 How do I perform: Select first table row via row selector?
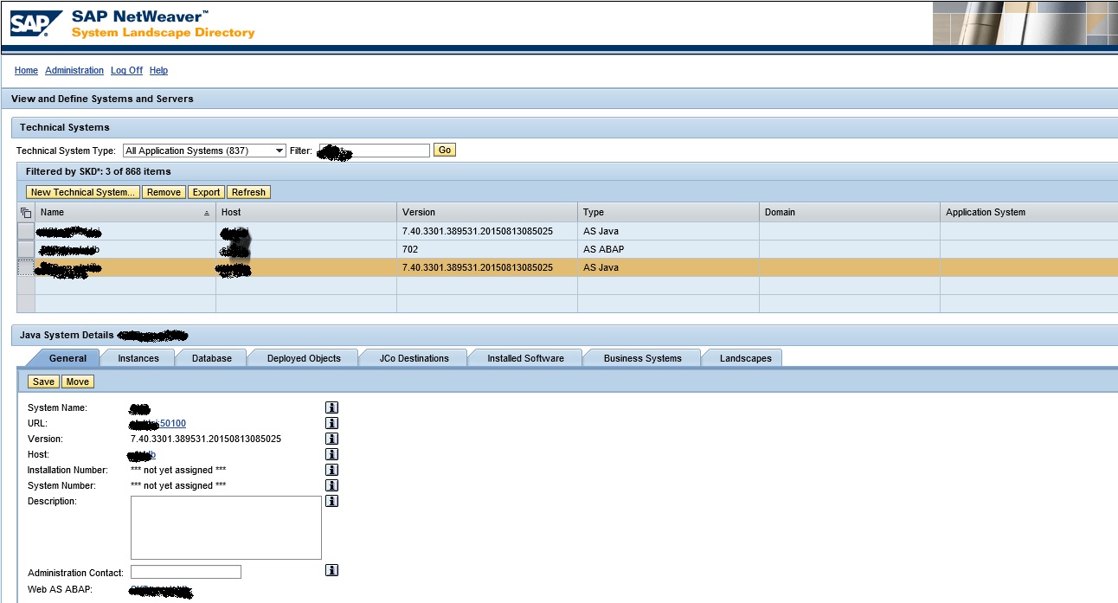click(25, 231)
